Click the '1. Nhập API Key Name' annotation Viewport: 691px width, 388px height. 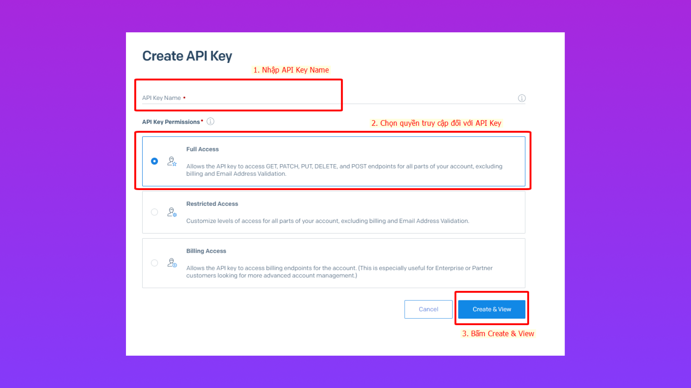tap(291, 70)
